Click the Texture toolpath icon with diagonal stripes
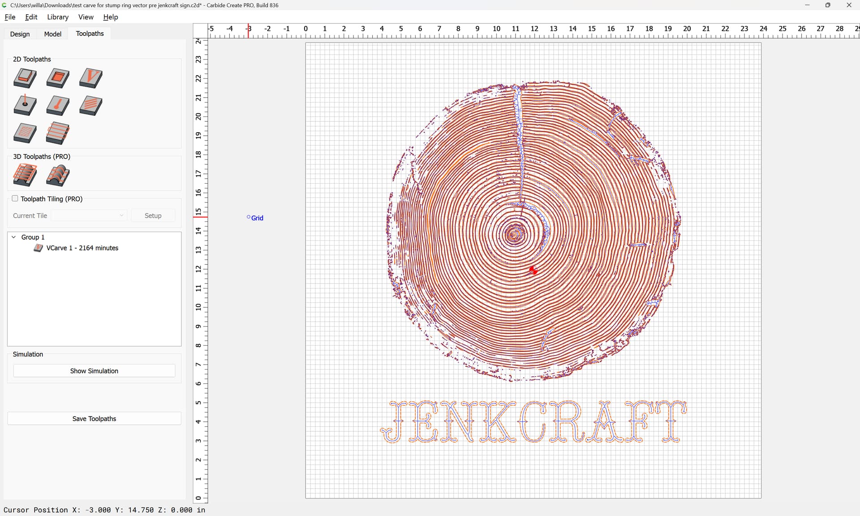Viewport: 860px width, 516px height. [91, 106]
